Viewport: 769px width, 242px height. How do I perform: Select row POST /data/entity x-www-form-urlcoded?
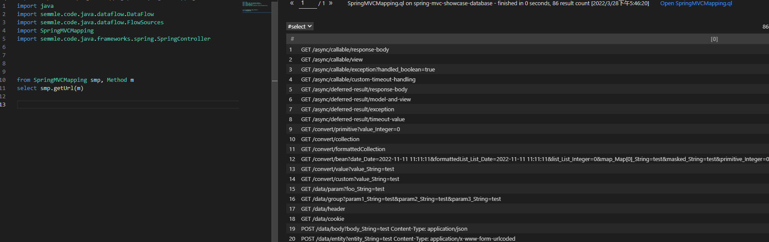click(x=527, y=238)
